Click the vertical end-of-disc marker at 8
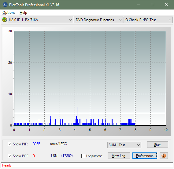Viewport: 174px width, 169px height. [x=135, y=78]
